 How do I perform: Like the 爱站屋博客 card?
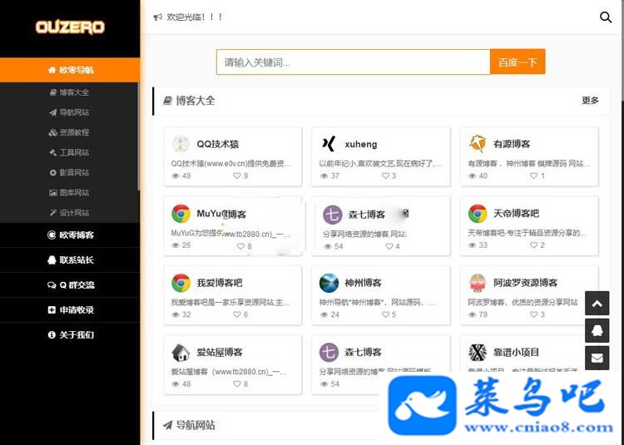(237, 384)
